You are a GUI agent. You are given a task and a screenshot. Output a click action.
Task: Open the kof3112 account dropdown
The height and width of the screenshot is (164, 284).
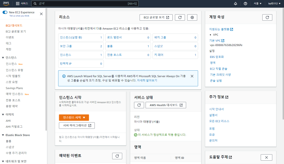[274, 3]
